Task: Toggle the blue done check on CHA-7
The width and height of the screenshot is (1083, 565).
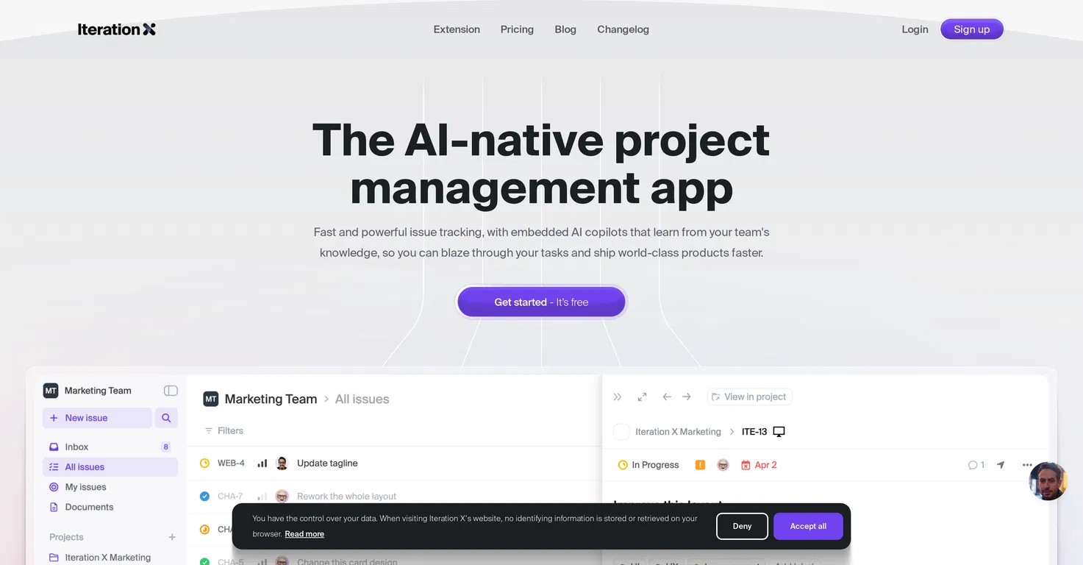Action: (x=205, y=497)
